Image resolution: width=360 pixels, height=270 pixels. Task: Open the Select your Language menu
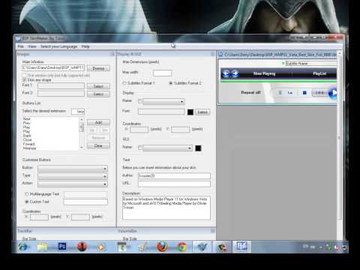[x=58, y=46]
